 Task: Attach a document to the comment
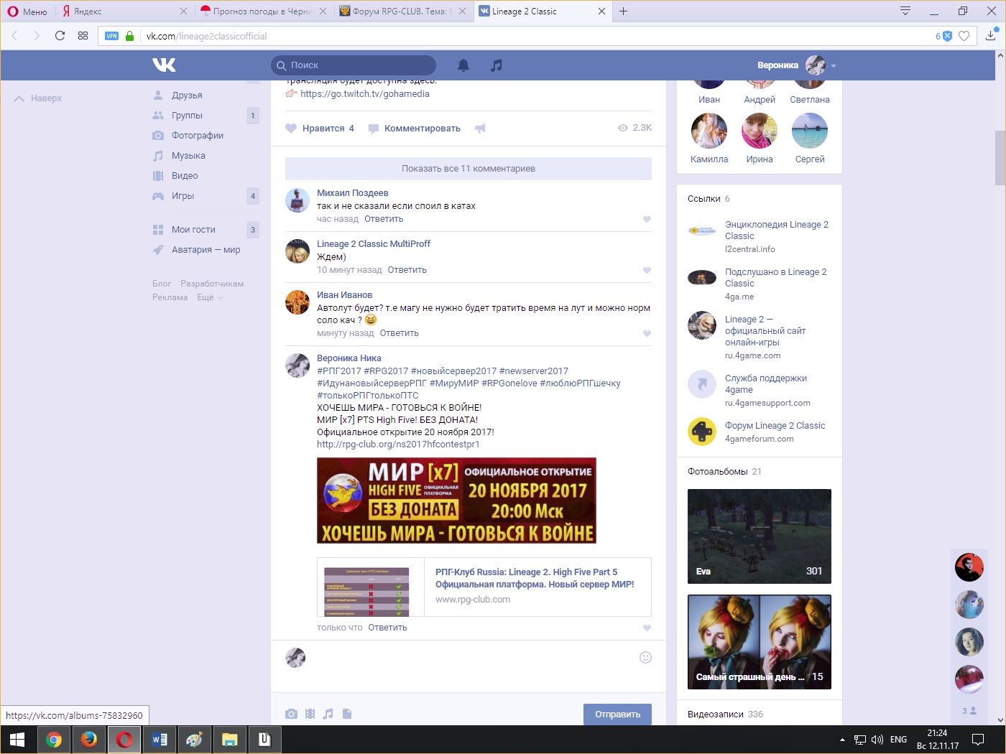coord(347,714)
